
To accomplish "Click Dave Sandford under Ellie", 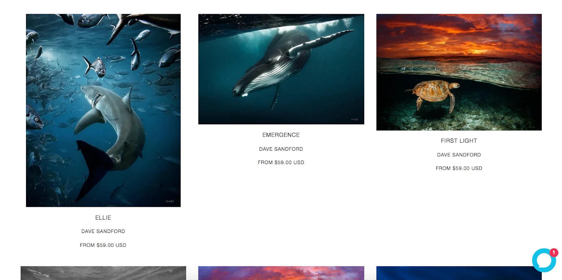I will pyautogui.click(x=103, y=232).
